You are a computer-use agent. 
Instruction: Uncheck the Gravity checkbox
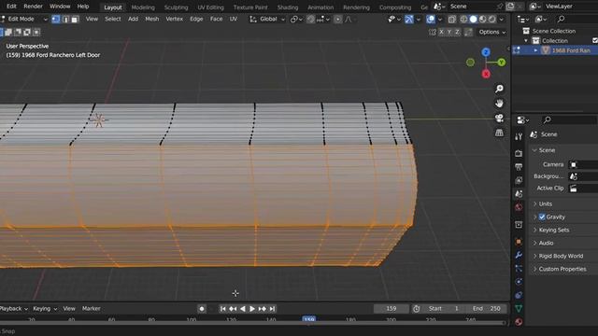tap(542, 217)
